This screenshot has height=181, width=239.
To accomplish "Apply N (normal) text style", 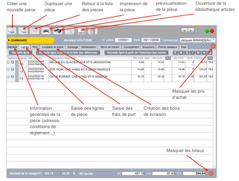I will 175,53.
